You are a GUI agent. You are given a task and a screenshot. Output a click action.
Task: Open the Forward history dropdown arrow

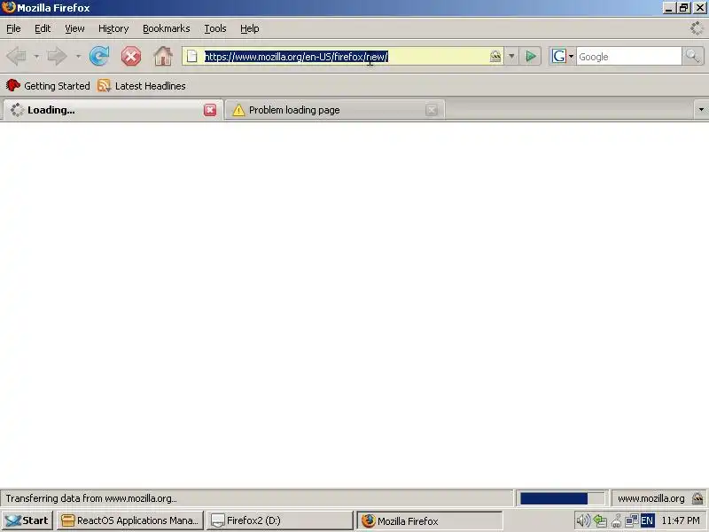pyautogui.click(x=78, y=57)
